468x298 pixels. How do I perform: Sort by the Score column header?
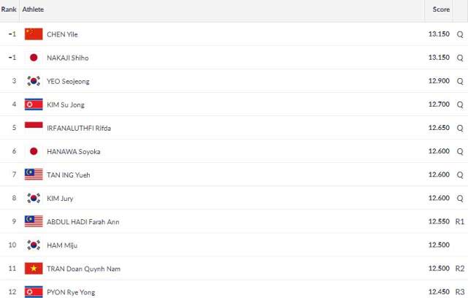[x=441, y=9]
